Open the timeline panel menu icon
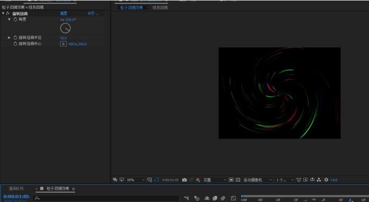Screen dimensions: 369x202 (x=73, y=189)
